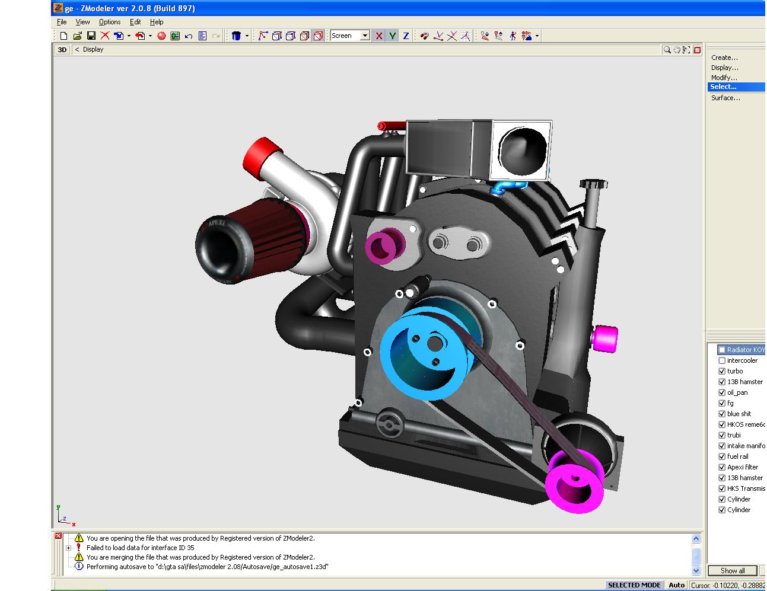Open the viewport Display menu
767x591 pixels.
93,50
